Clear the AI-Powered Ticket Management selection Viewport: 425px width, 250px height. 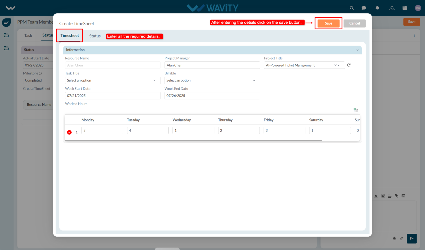point(335,65)
